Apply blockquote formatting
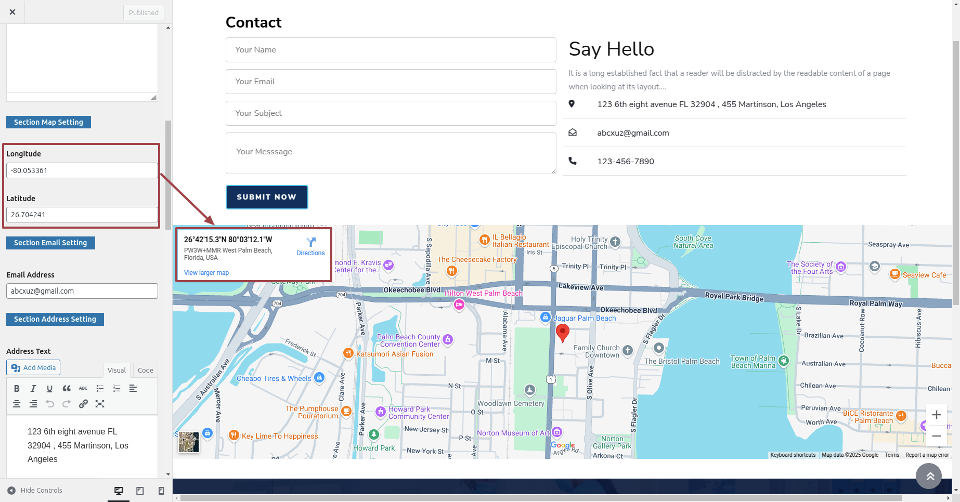Image resolution: width=960 pixels, height=502 pixels. [x=67, y=388]
